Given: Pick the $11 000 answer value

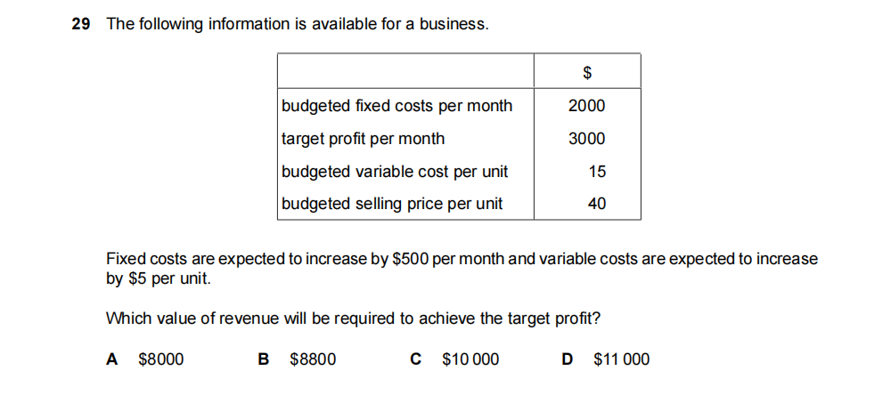Looking at the screenshot, I should pyautogui.click(x=622, y=359).
